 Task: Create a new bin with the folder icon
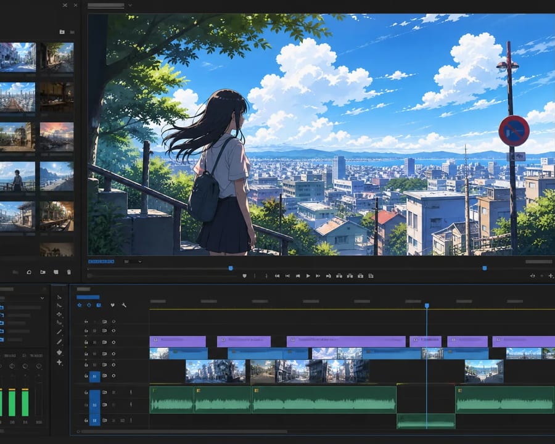(43, 272)
